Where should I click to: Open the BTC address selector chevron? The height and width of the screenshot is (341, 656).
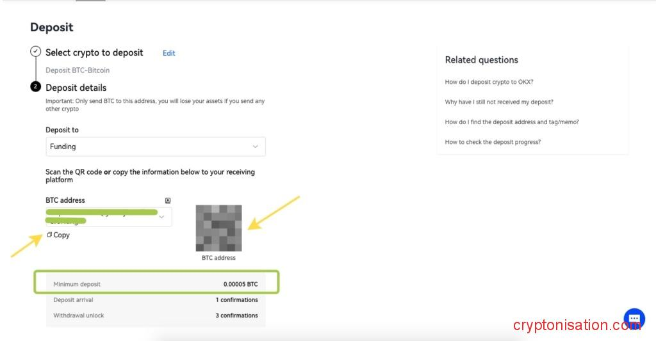[x=161, y=217]
